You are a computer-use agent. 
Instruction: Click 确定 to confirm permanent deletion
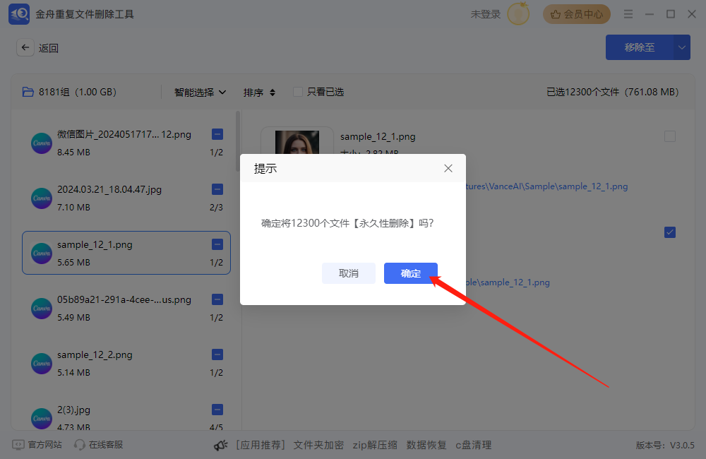(411, 273)
